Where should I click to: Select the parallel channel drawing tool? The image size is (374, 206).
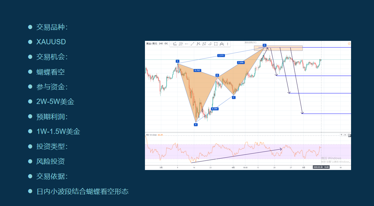(x=210, y=44)
